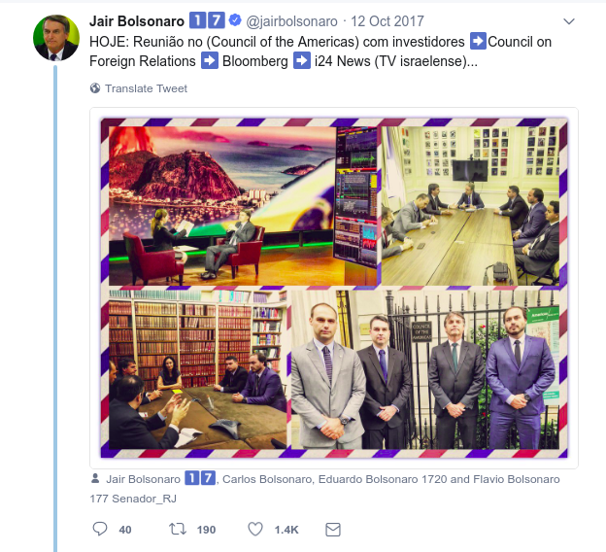
Task: Open tagged user Carlos Bolsonaro
Action: coord(267,479)
